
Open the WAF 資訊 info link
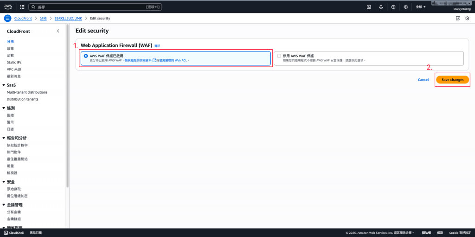[x=157, y=46]
